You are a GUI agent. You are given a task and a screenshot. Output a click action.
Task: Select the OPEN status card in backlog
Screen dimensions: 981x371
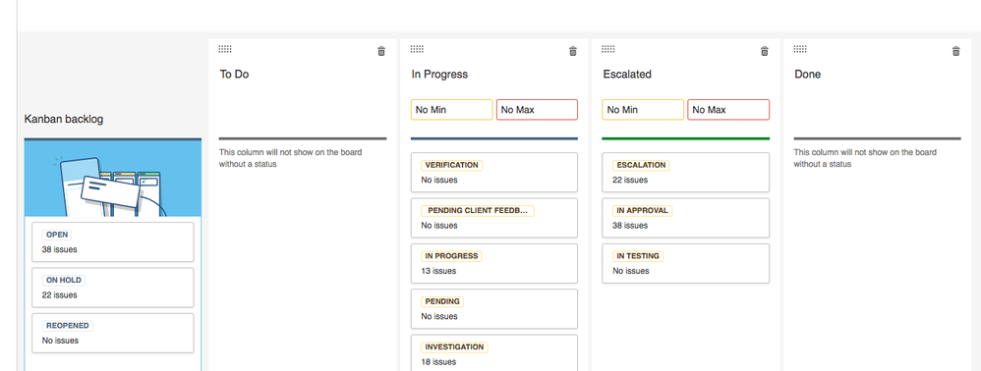[x=113, y=241]
